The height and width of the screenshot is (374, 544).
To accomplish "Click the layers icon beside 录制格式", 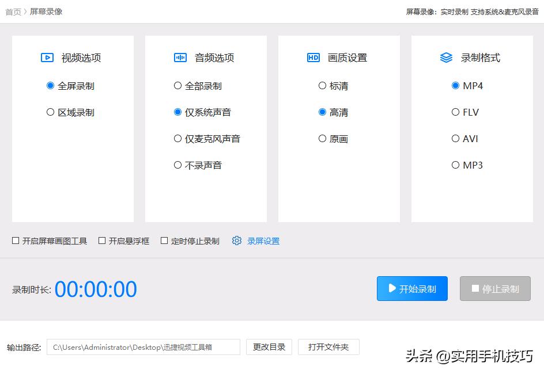I will (x=446, y=58).
